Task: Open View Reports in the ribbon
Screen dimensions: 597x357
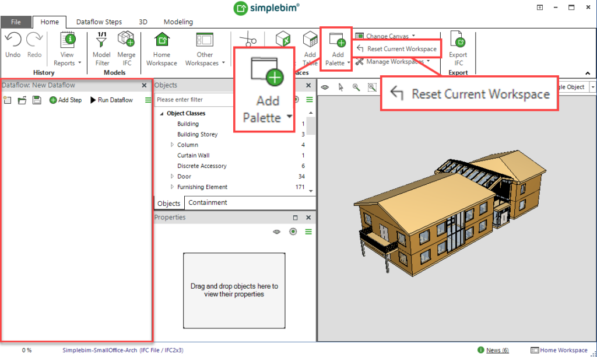Action: click(x=67, y=49)
